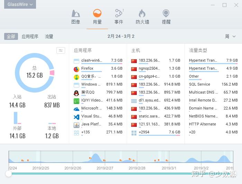The height and width of the screenshot is (184, 242).
Task: Select the Domain Name traffic type
Action: pyautogui.click(x=213, y=108)
